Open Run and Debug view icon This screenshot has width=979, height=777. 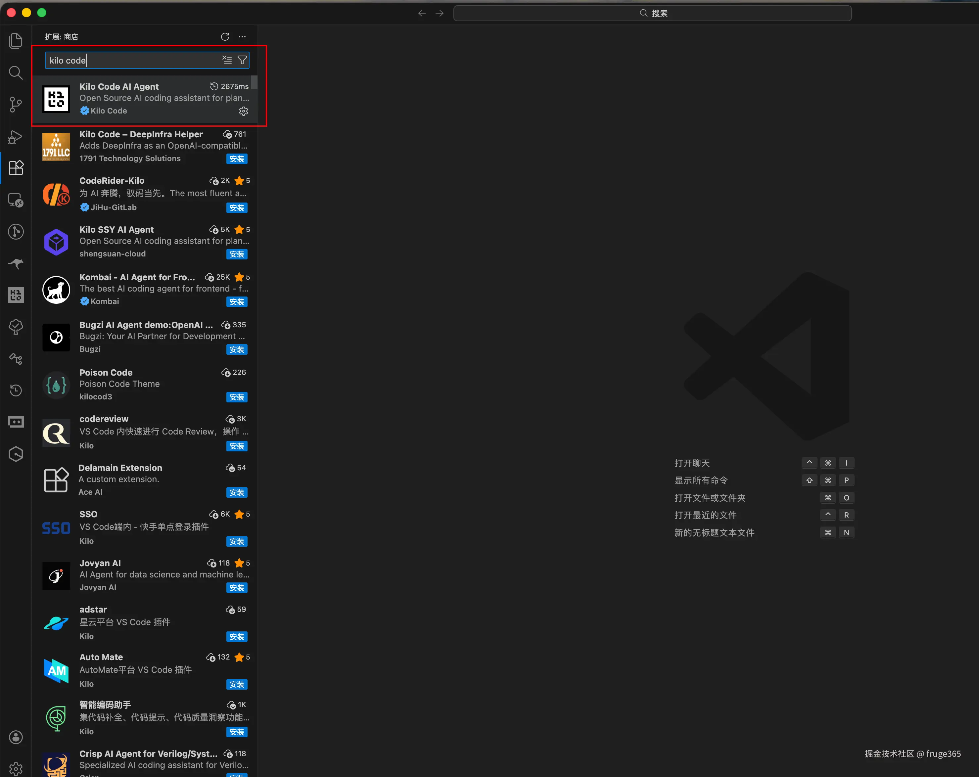(x=16, y=136)
